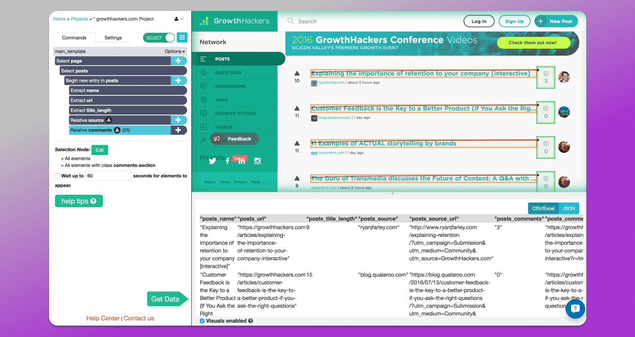Open the ryanjfarley.com source link
The height and width of the screenshot is (337, 635).
pos(332,83)
